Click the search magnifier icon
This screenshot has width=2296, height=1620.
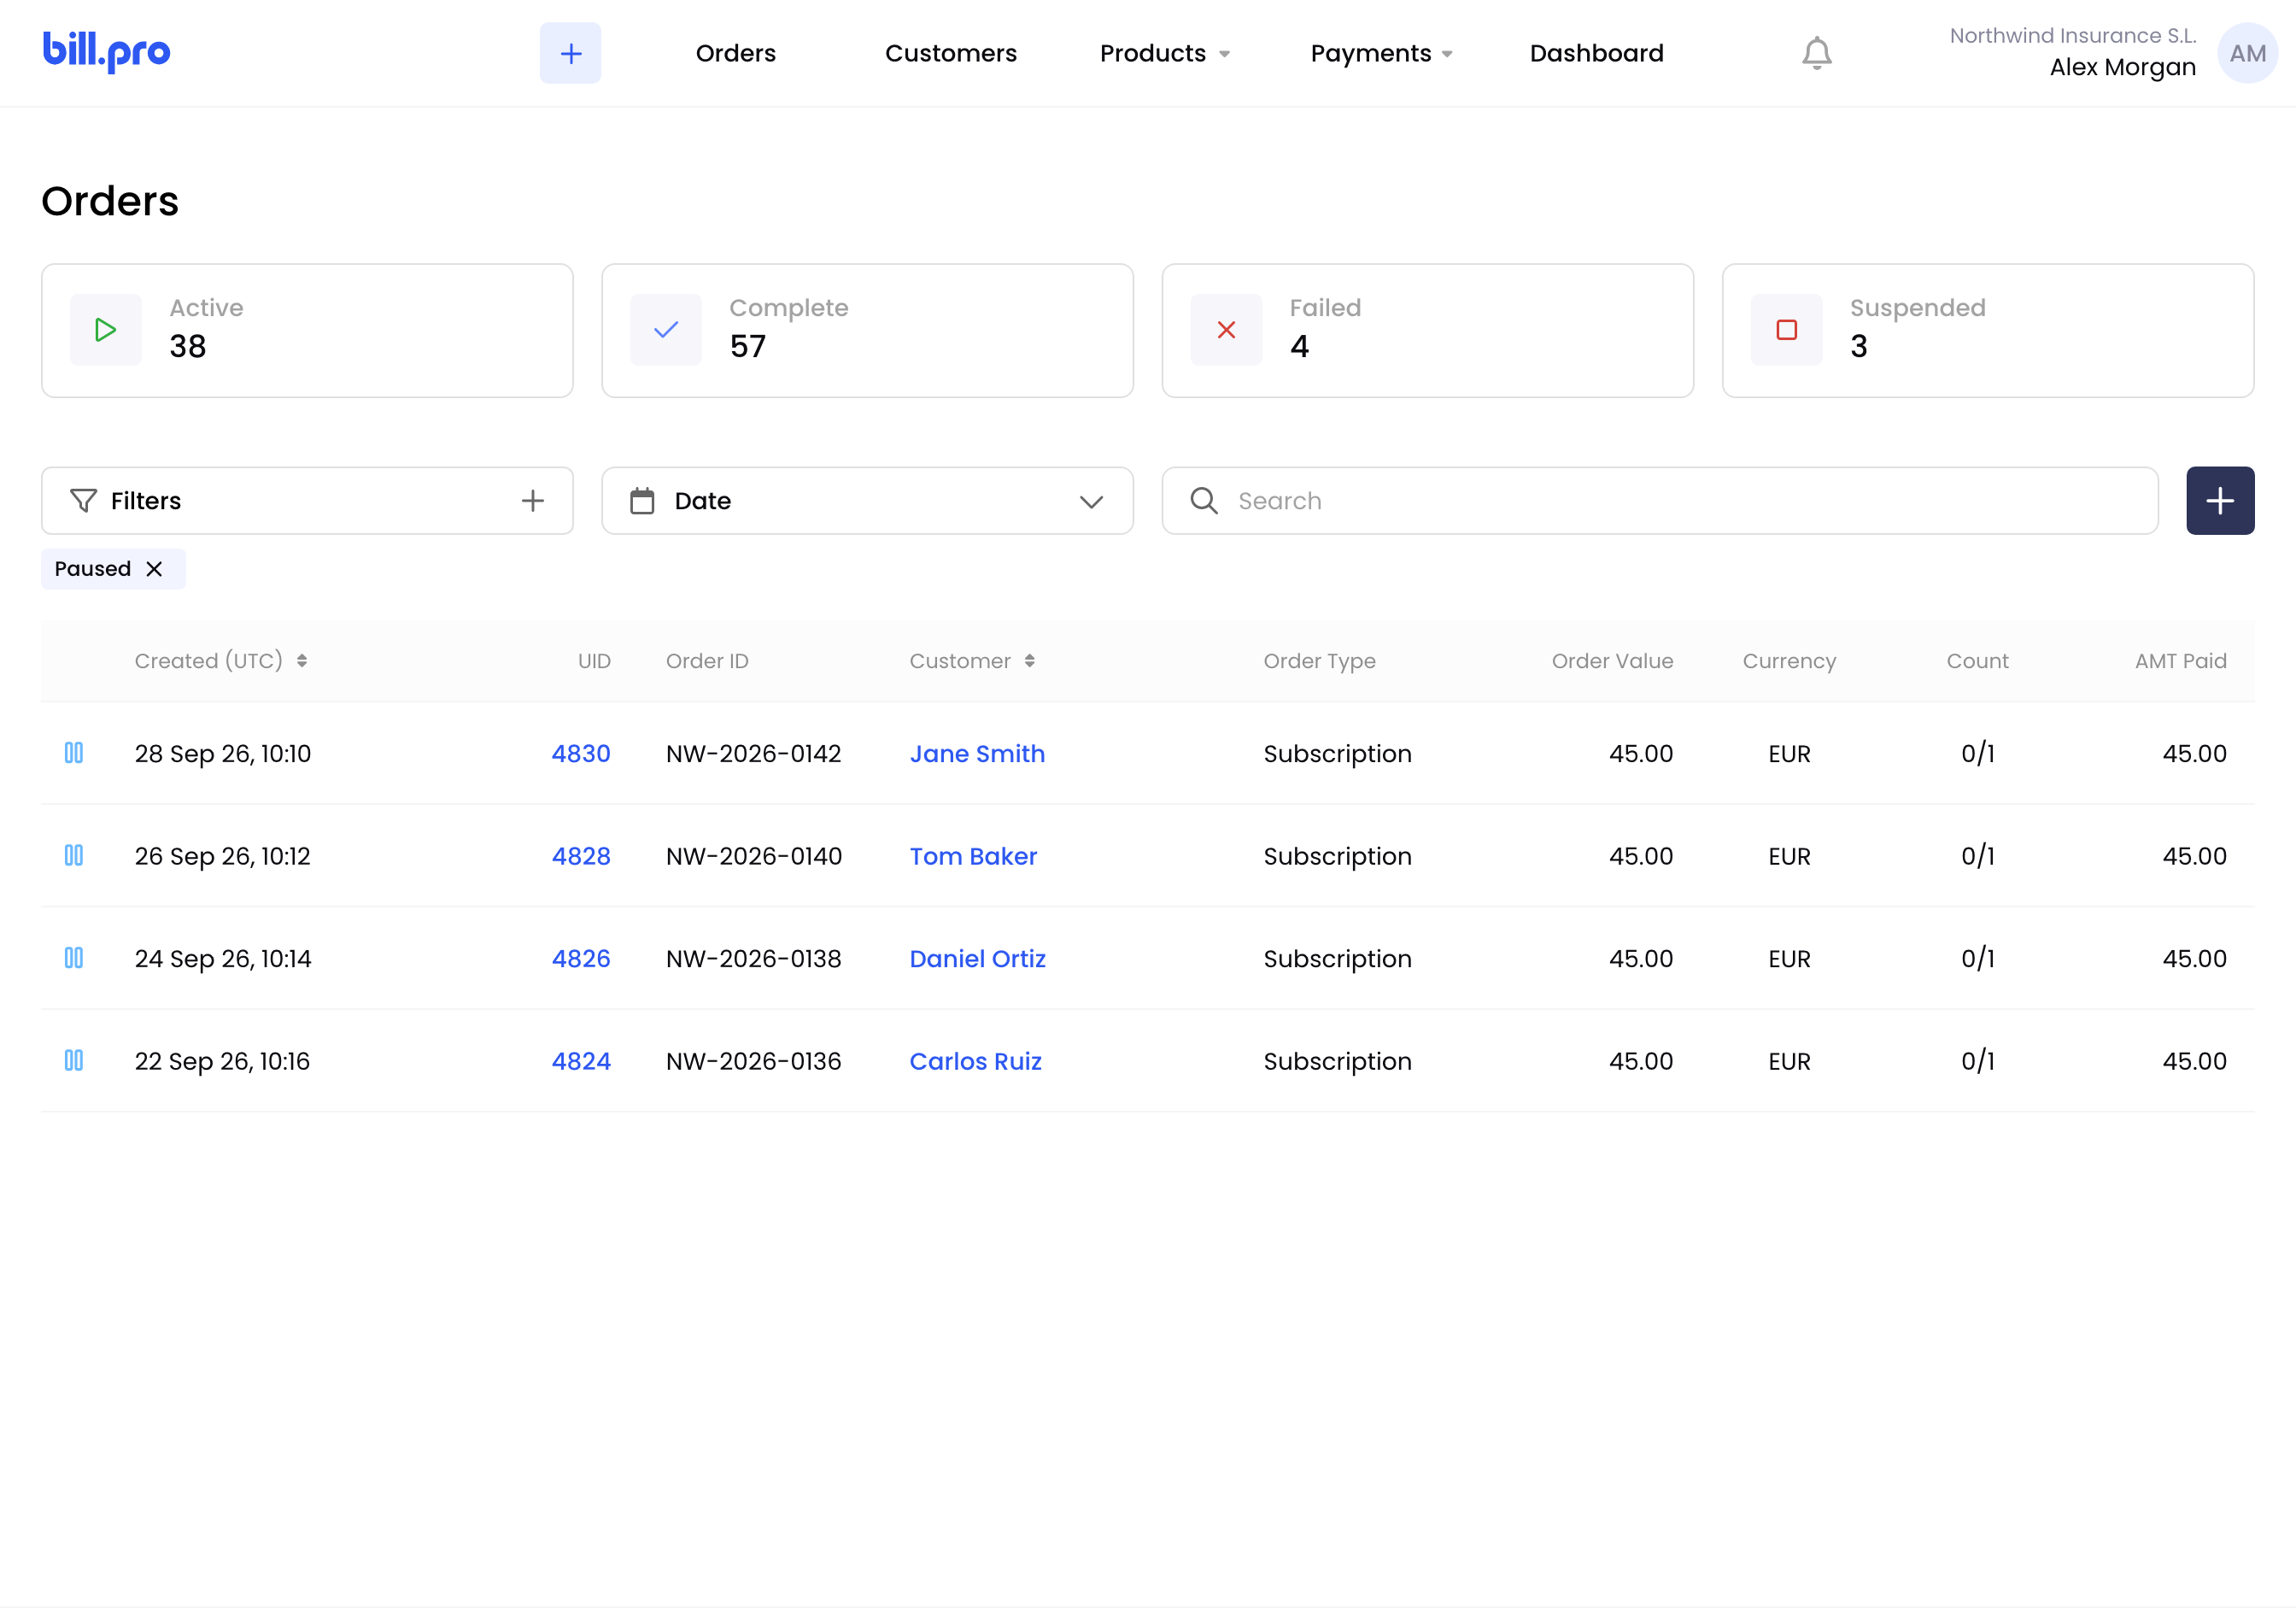(1204, 500)
